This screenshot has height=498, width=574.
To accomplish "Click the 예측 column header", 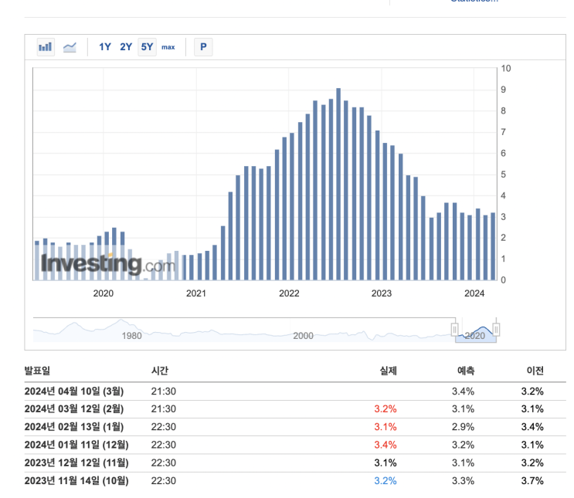I will pyautogui.click(x=466, y=371).
